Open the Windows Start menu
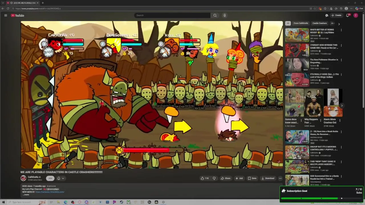The height and width of the screenshot is (205, 365). click(x=3, y=202)
